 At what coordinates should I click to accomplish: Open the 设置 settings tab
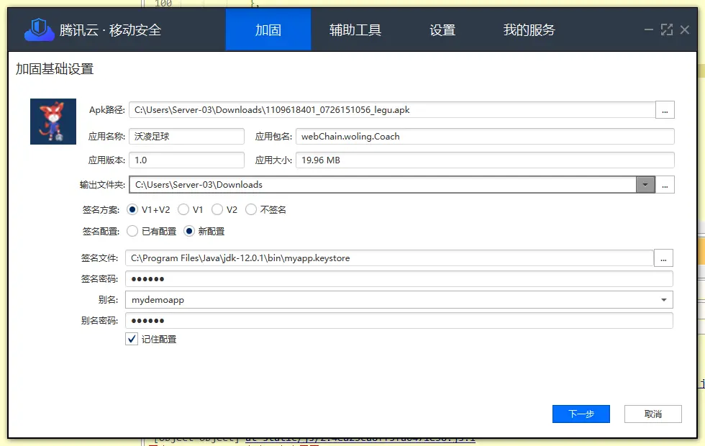click(x=442, y=29)
